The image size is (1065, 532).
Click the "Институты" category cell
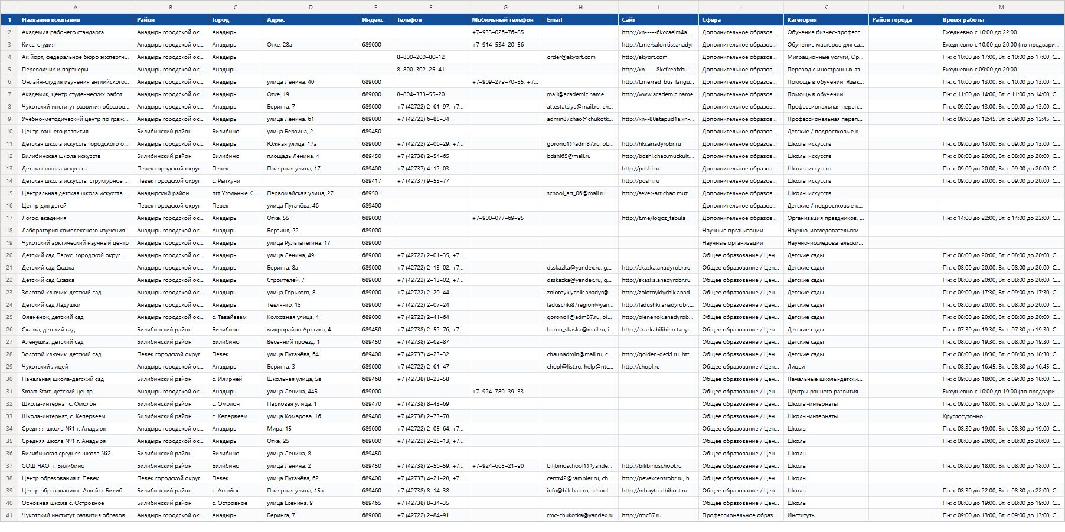pos(826,515)
